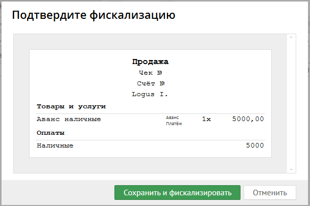Click the scrollbar down arrow

click(x=290, y=169)
